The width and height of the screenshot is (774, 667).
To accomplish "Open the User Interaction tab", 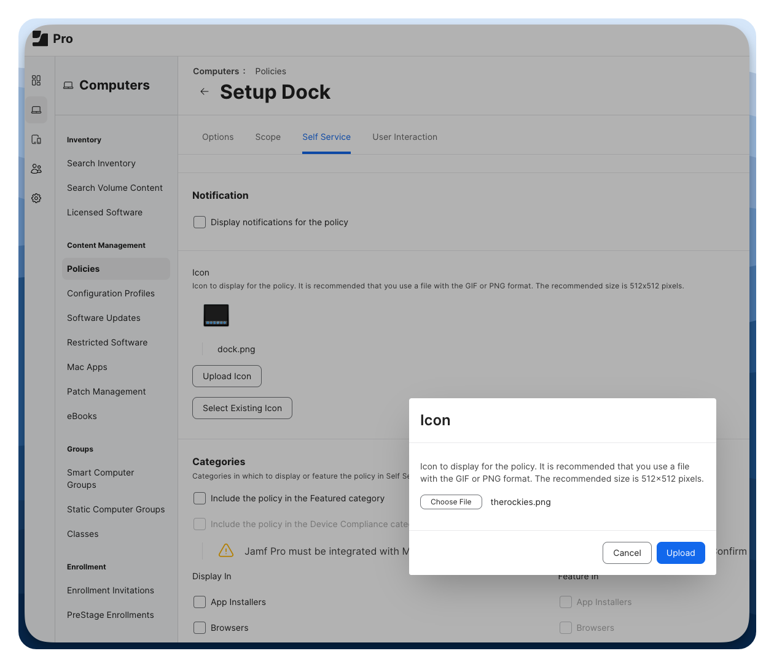I will pos(405,137).
